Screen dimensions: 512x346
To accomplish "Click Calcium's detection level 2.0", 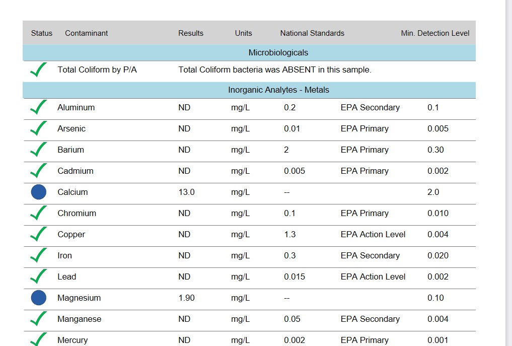I will [x=433, y=192].
